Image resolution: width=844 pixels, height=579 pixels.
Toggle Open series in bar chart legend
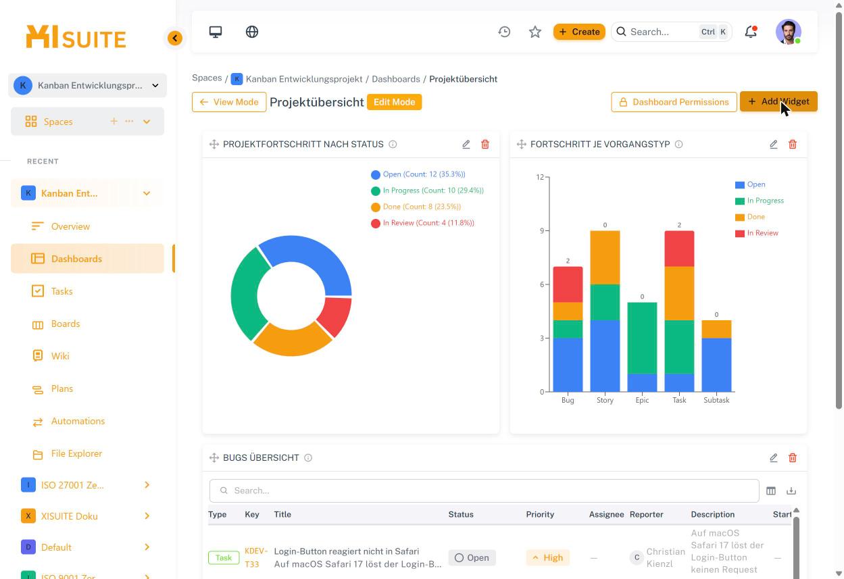pyautogui.click(x=750, y=184)
